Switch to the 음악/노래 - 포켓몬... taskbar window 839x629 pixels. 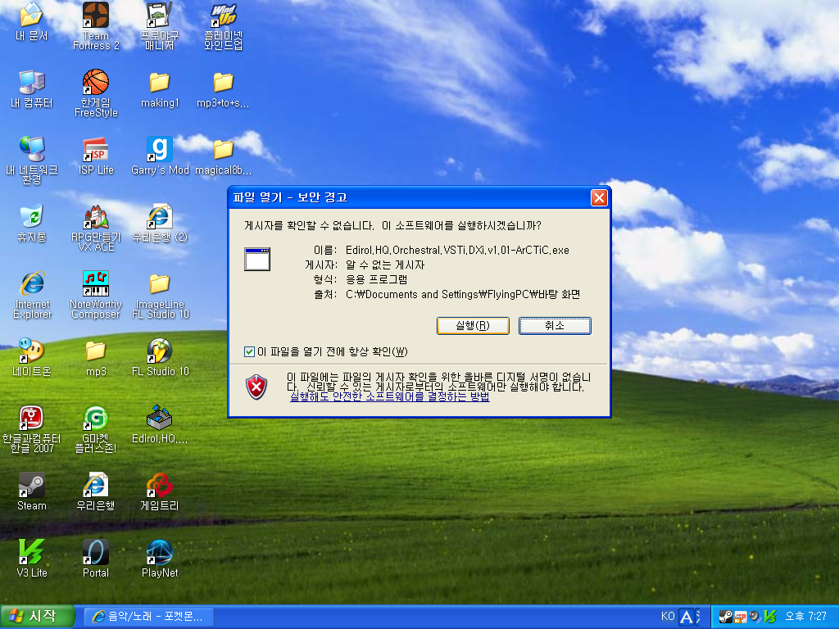pyautogui.click(x=149, y=617)
